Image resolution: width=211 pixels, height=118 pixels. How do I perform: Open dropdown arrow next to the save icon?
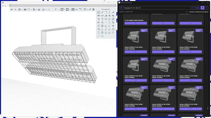tap(31, 9)
